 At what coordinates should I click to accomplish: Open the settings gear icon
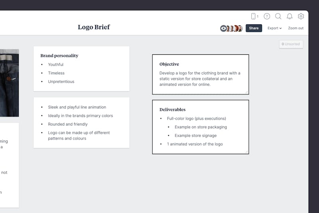(x=301, y=16)
